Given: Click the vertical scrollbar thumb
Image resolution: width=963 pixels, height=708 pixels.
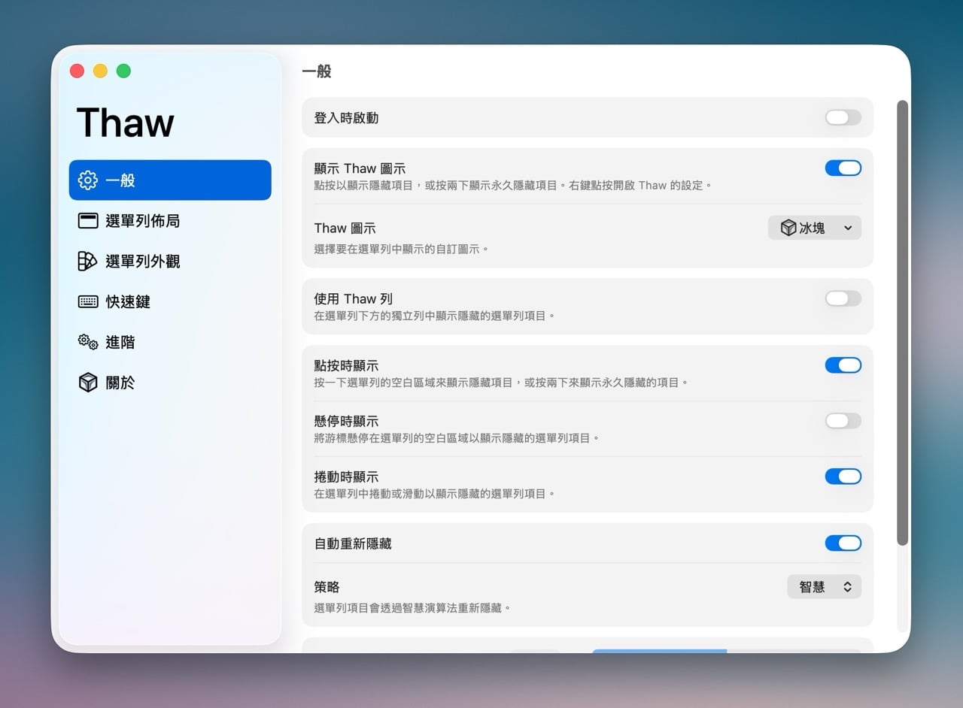Looking at the screenshot, I should (902, 323).
